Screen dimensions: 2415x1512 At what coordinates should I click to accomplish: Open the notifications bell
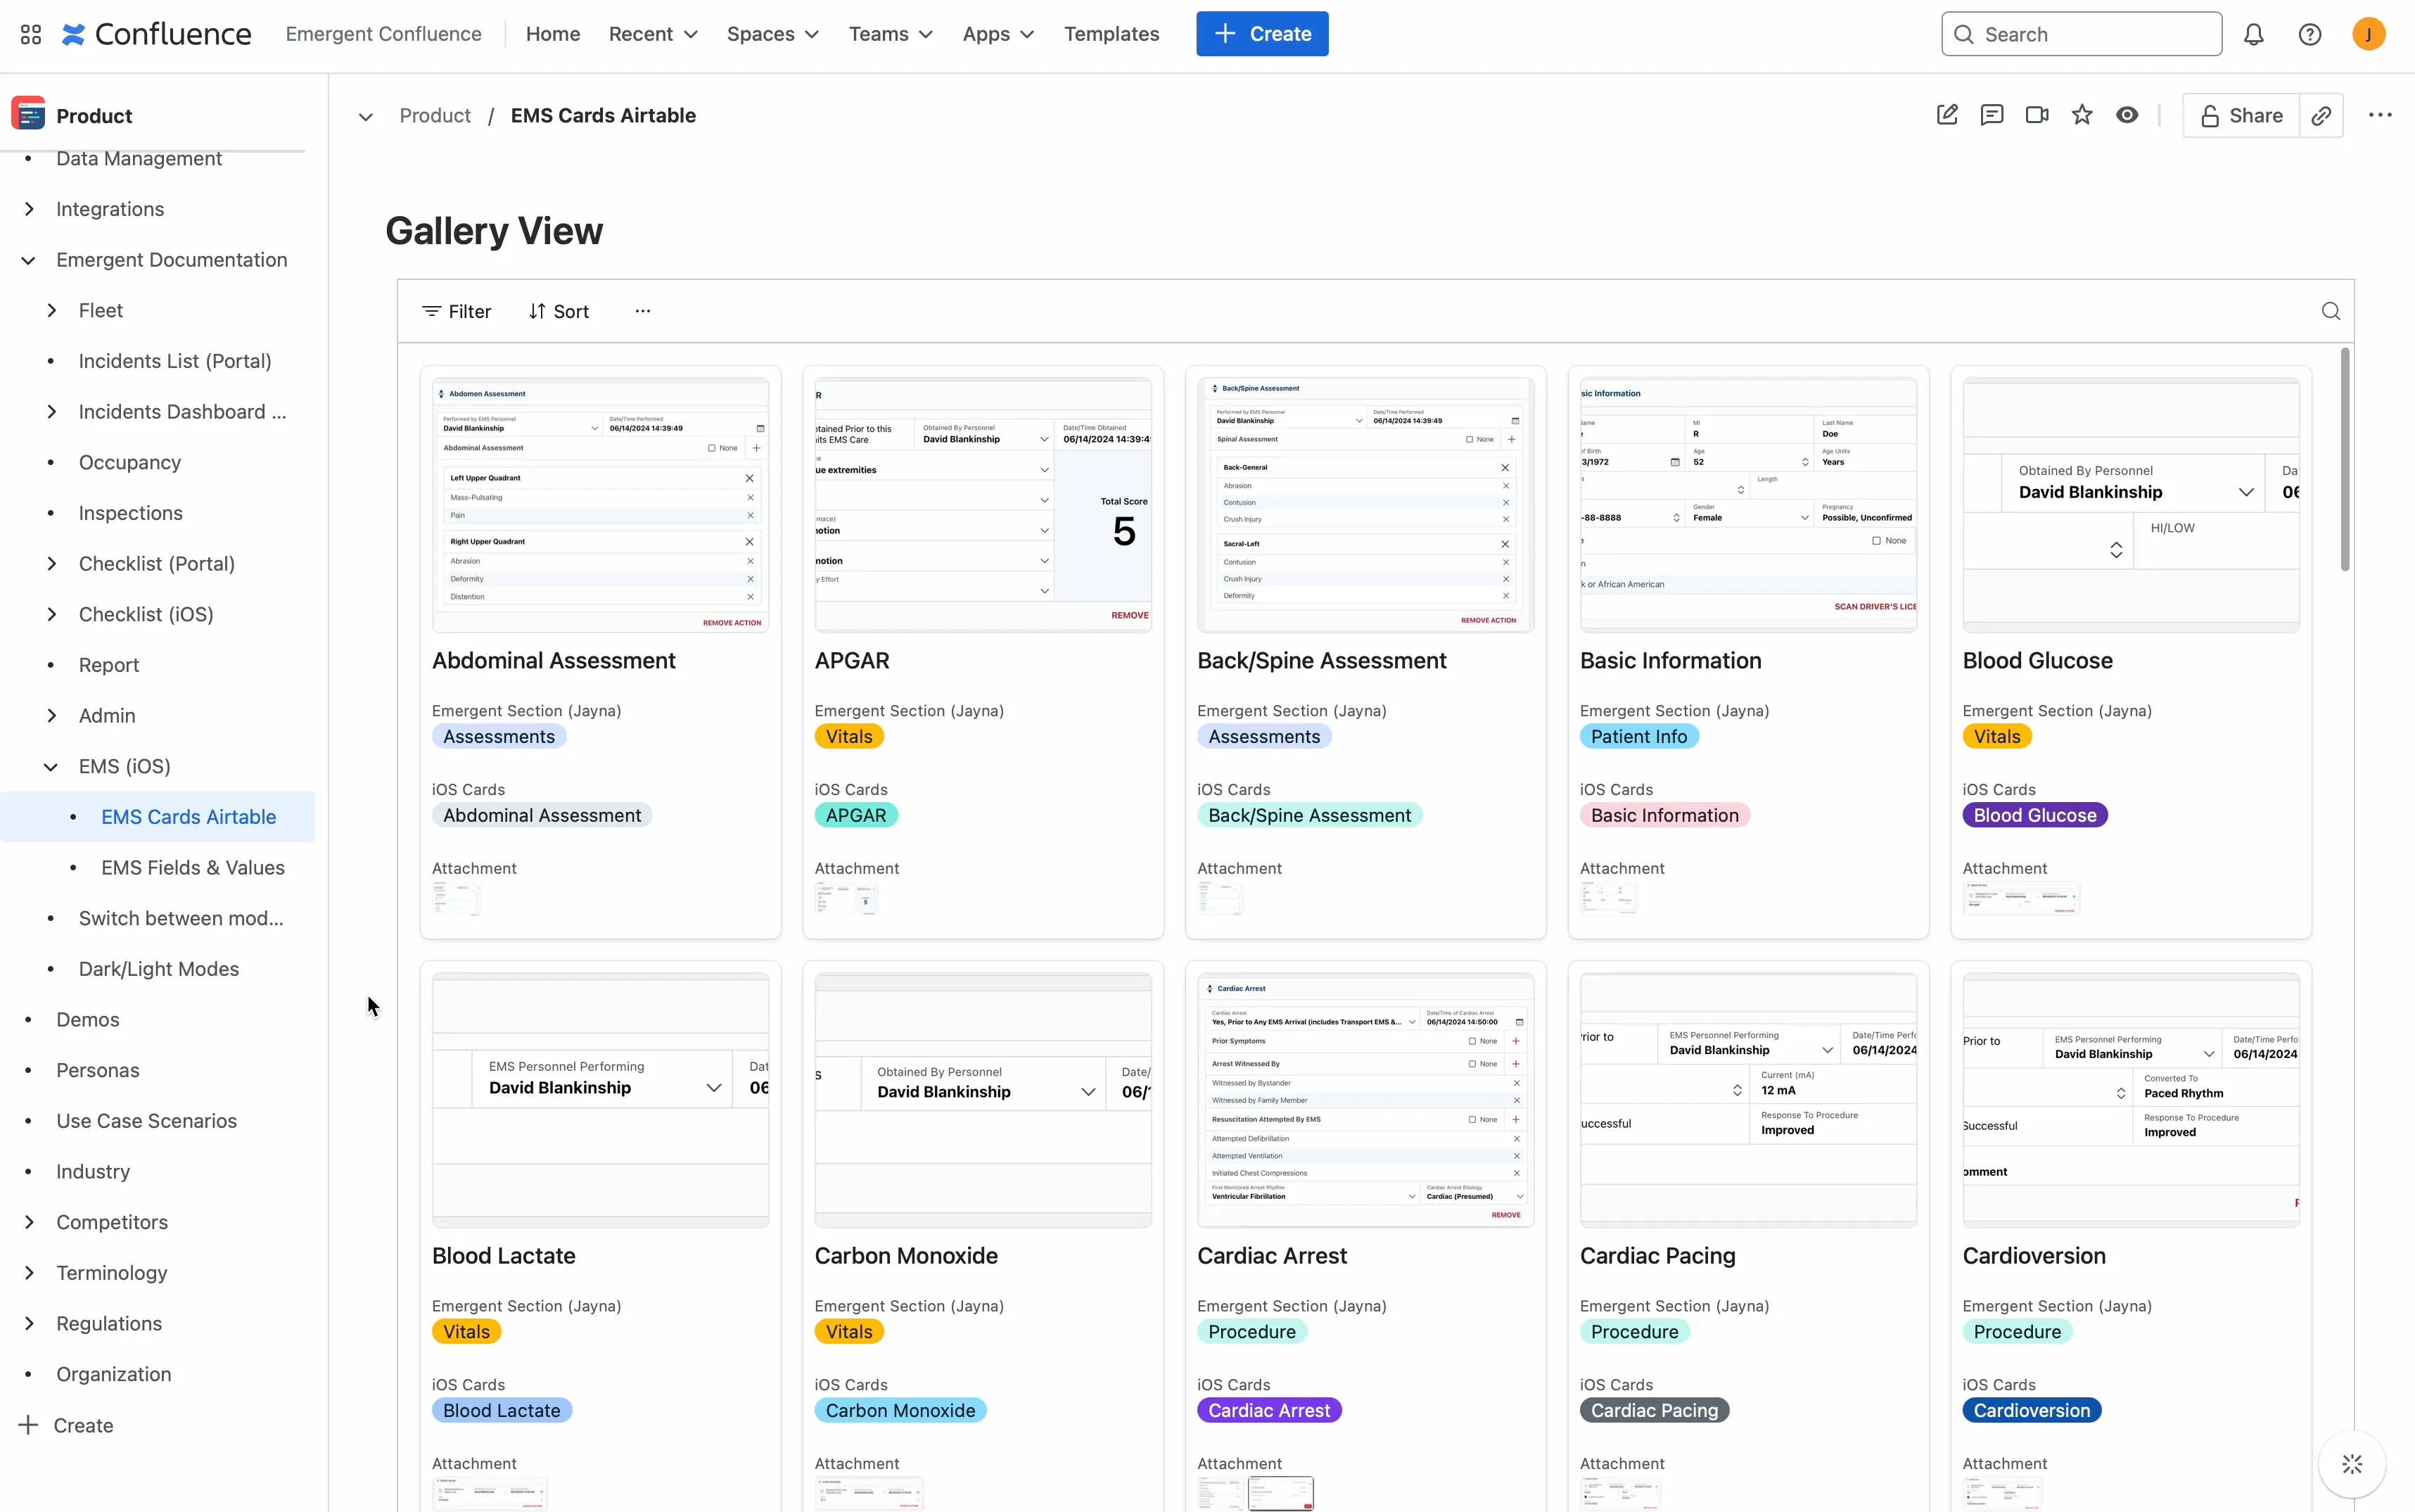click(x=2253, y=35)
